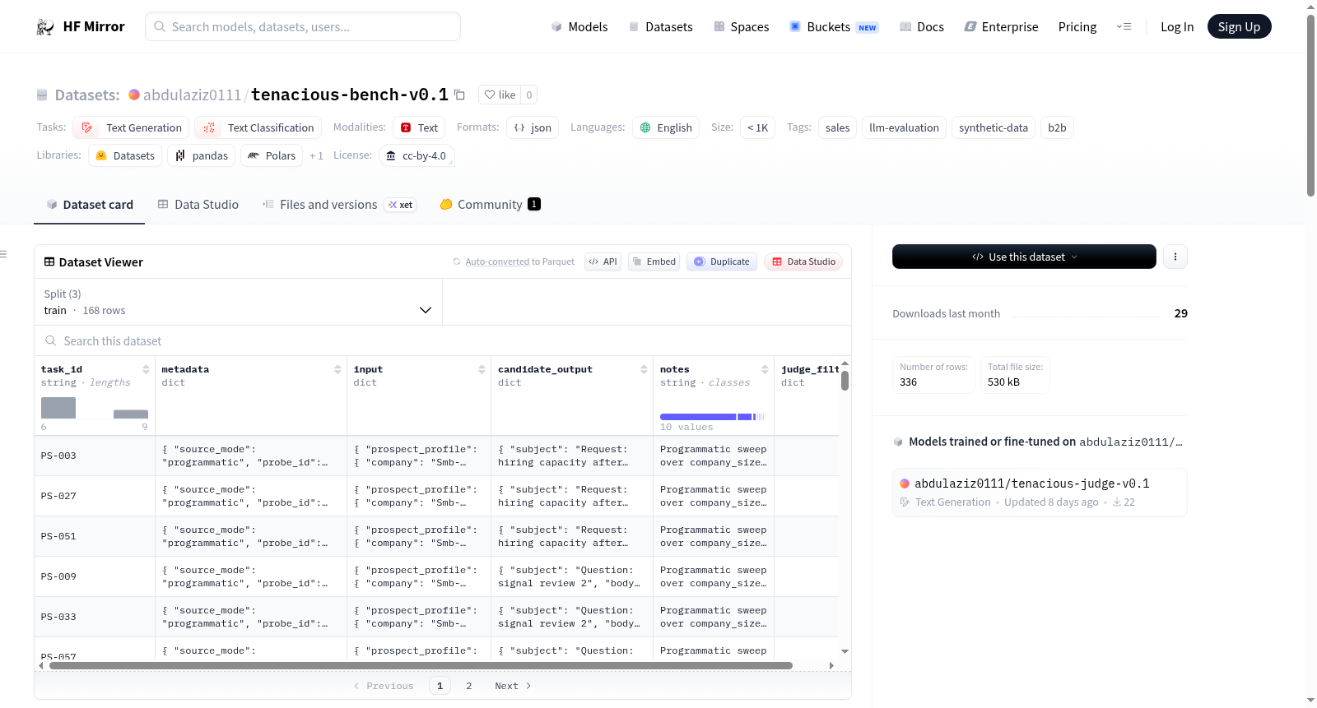Viewport: 1317px width, 708px height.
Task: Click the pandas library tag
Action: [x=202, y=155]
